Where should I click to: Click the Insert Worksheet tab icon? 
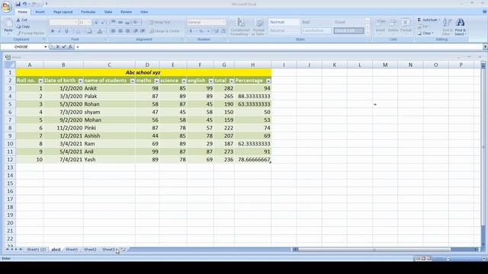click(124, 250)
